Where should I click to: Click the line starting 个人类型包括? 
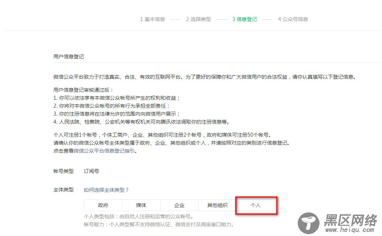click(x=139, y=216)
